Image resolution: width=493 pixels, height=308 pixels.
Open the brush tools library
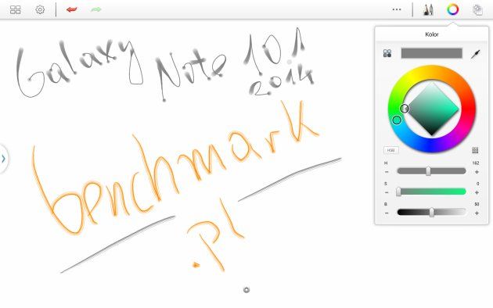pyautogui.click(x=428, y=9)
